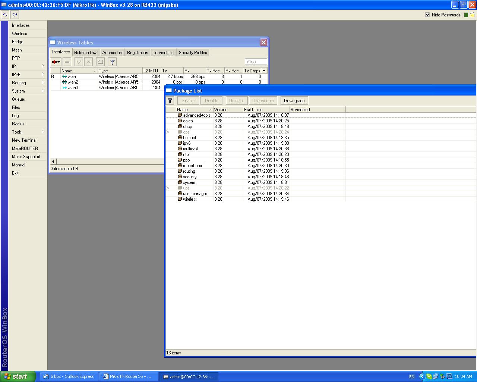Select the advanced-tools package icon
Viewport: 477px width, 382px height.
(x=180, y=115)
